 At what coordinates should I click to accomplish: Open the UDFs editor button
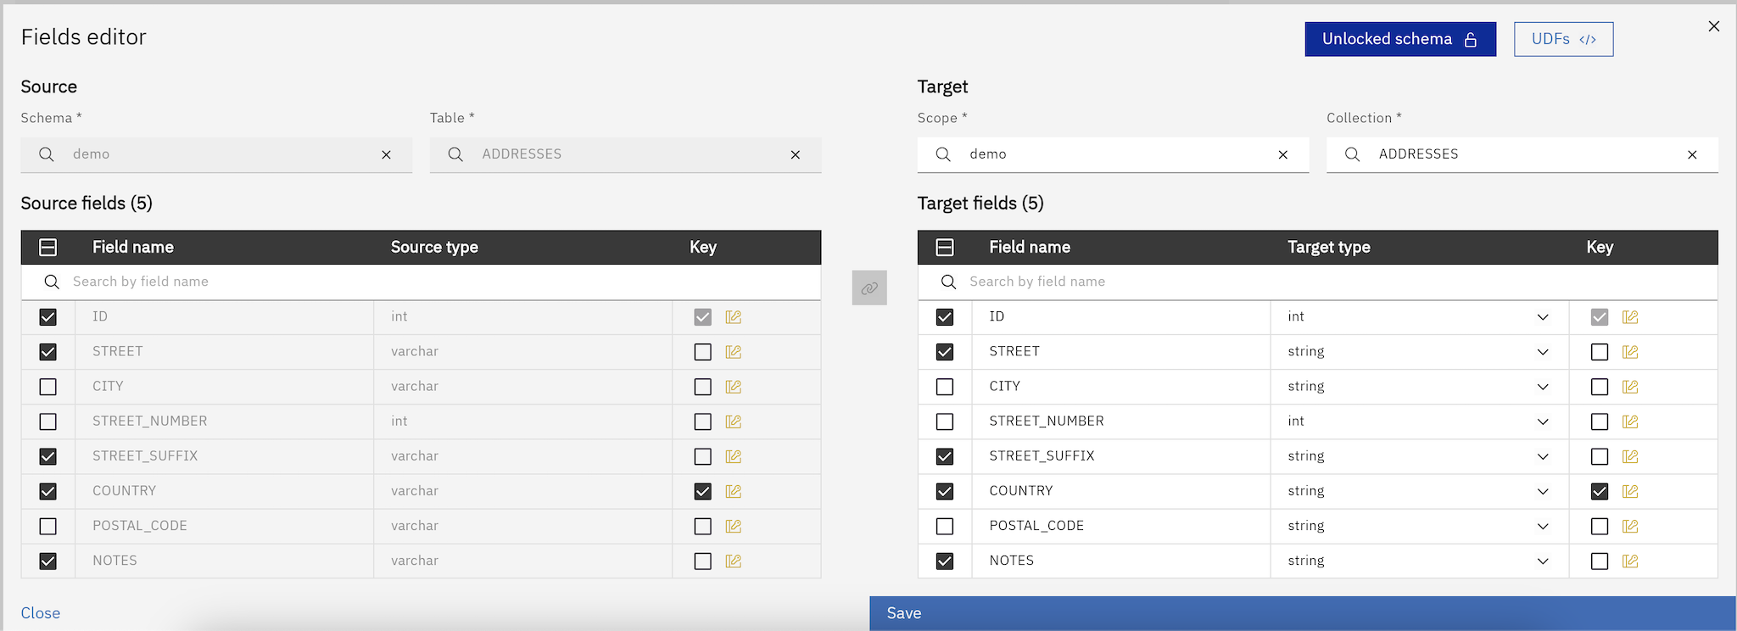pyautogui.click(x=1564, y=39)
